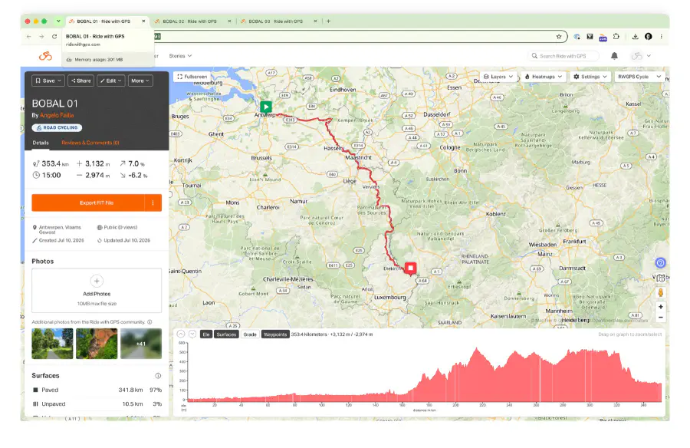Screen dimensions: 690x448
Task: Click the Add Photos plus icon
Action: [x=97, y=281]
